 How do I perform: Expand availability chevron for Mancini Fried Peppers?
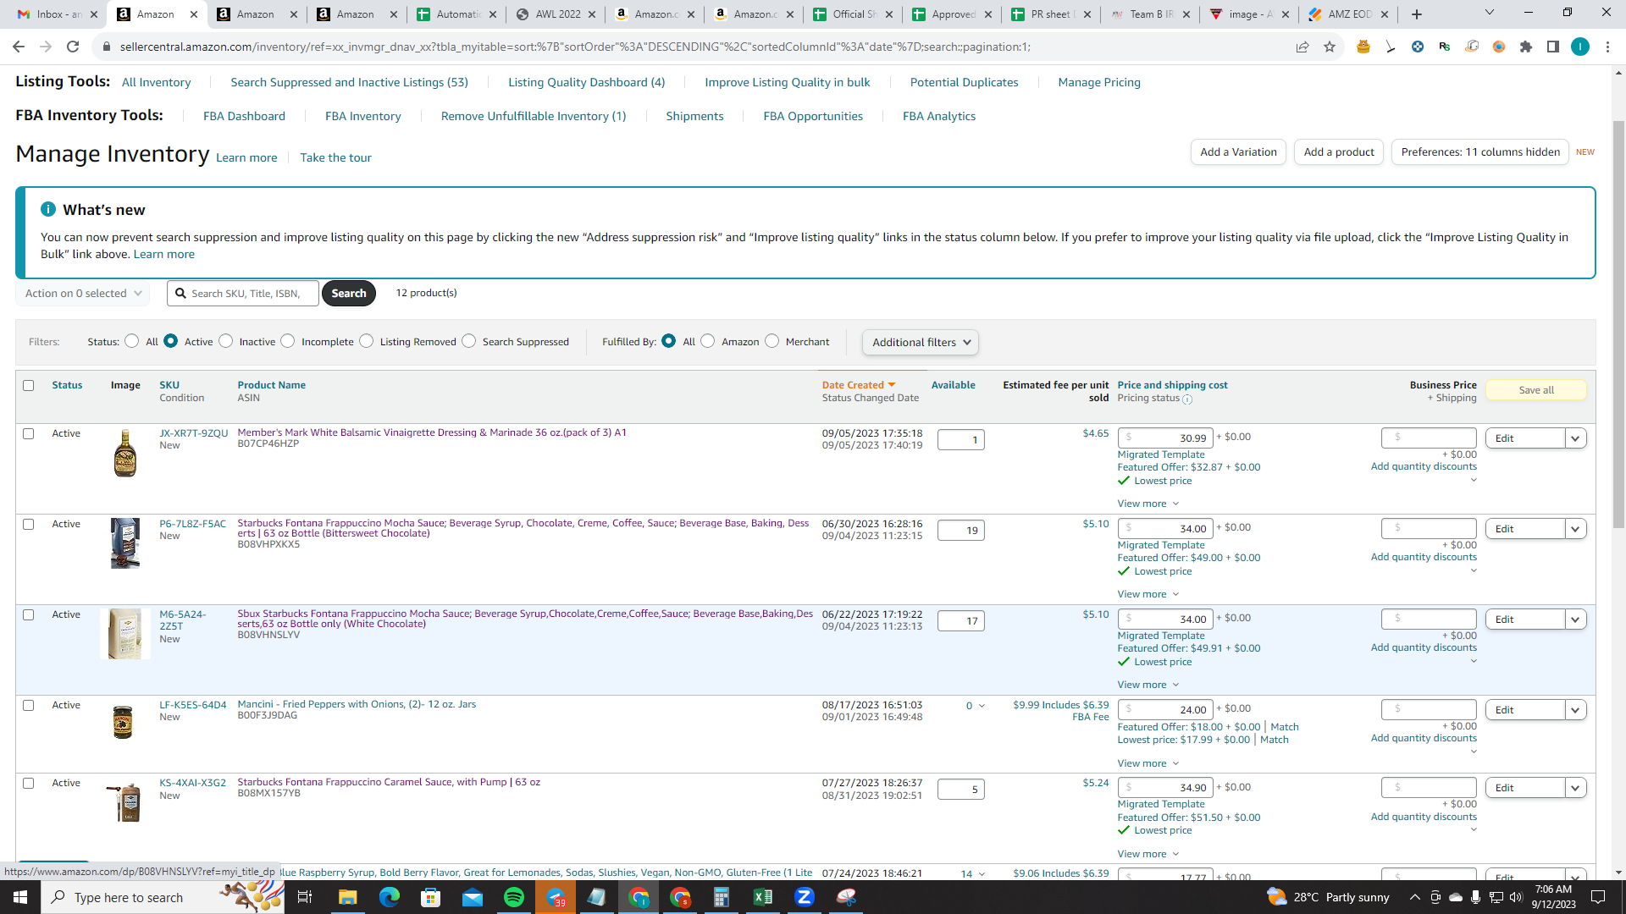(982, 706)
